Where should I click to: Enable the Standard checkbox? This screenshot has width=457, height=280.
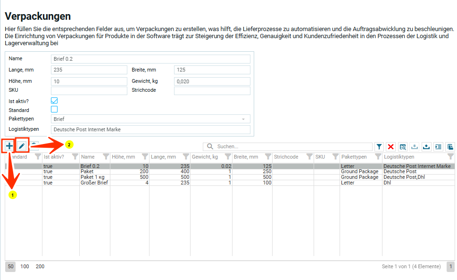[x=54, y=110]
